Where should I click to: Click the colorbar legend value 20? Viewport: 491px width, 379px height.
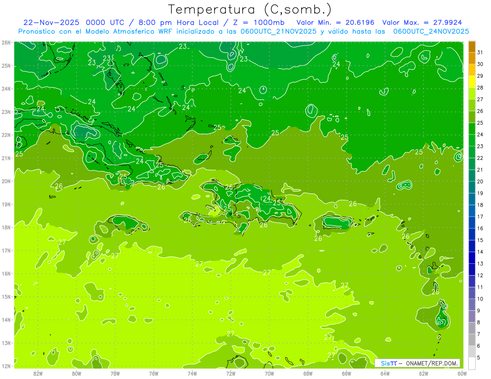480,182
